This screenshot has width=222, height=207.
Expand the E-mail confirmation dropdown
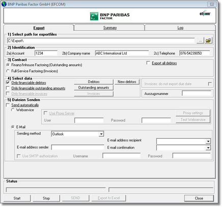pos(208,148)
